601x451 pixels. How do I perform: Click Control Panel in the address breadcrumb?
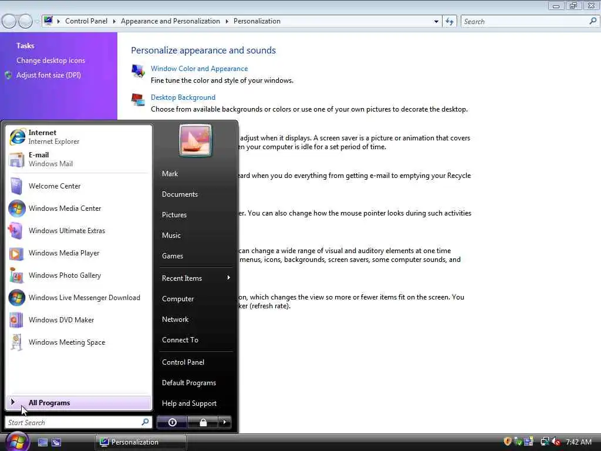tap(86, 21)
